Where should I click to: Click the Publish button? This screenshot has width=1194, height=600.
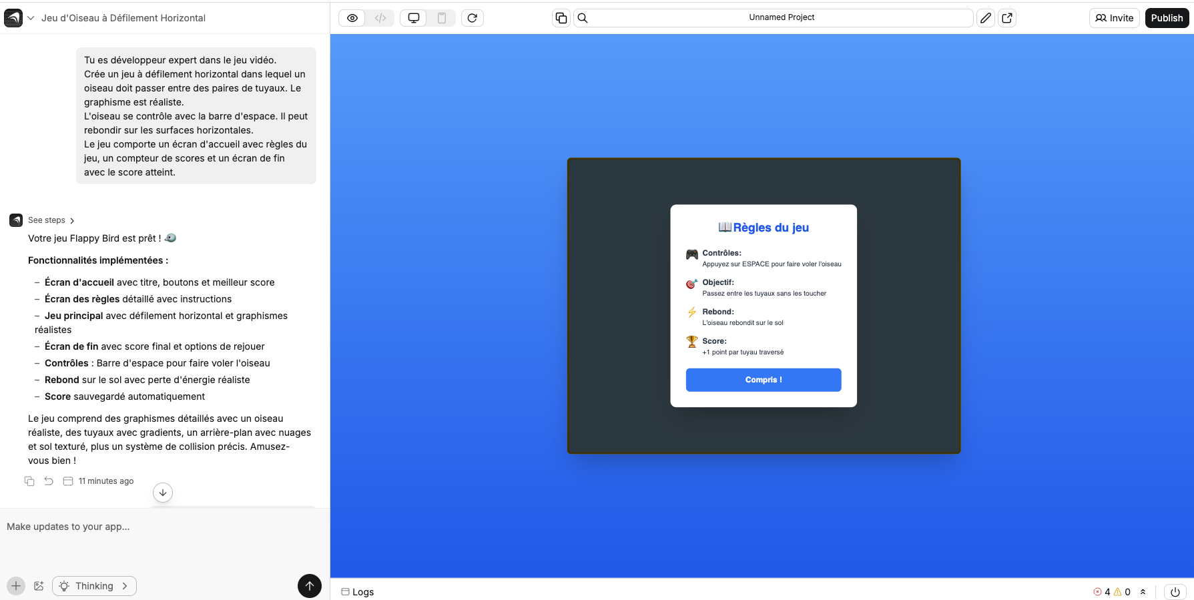tap(1167, 18)
